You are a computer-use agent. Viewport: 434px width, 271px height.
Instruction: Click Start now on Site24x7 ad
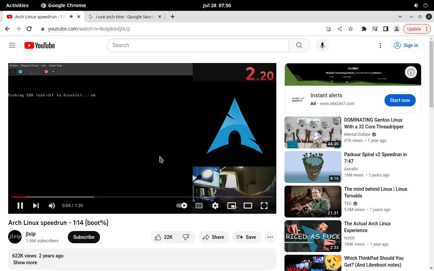(400, 100)
